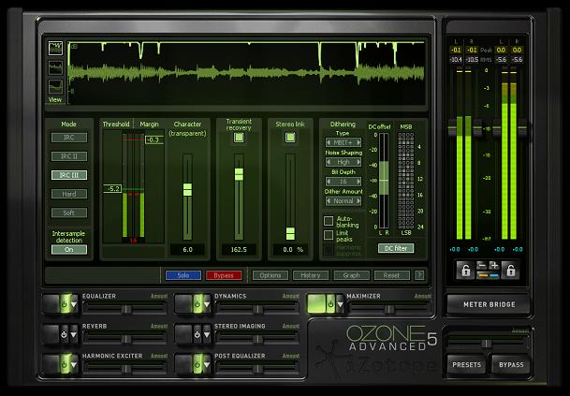Open the Presets manager
Screen dimensions: 570x396
[466, 364]
